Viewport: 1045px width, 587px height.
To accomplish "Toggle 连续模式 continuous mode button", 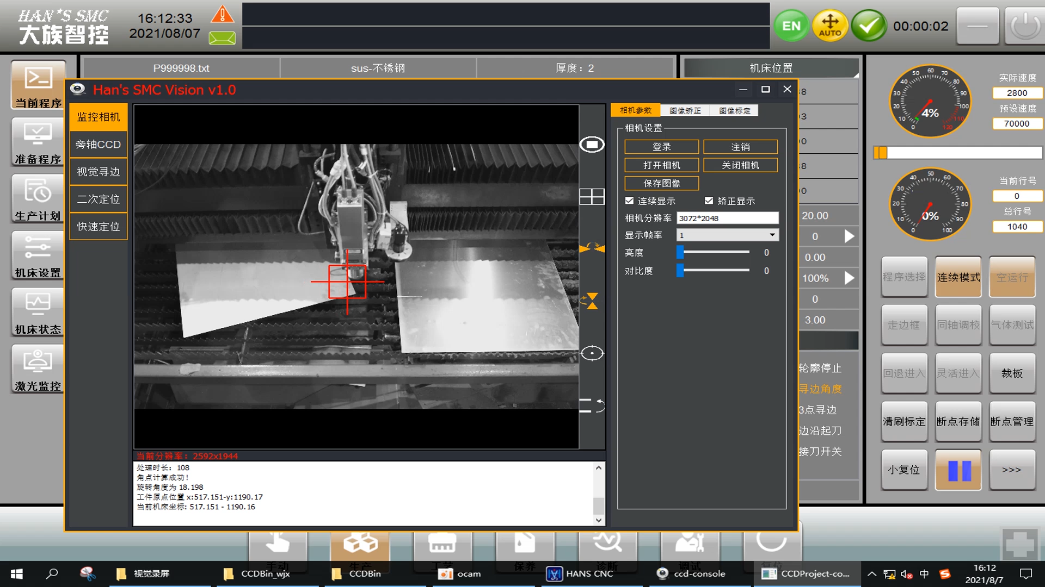I will coord(958,277).
